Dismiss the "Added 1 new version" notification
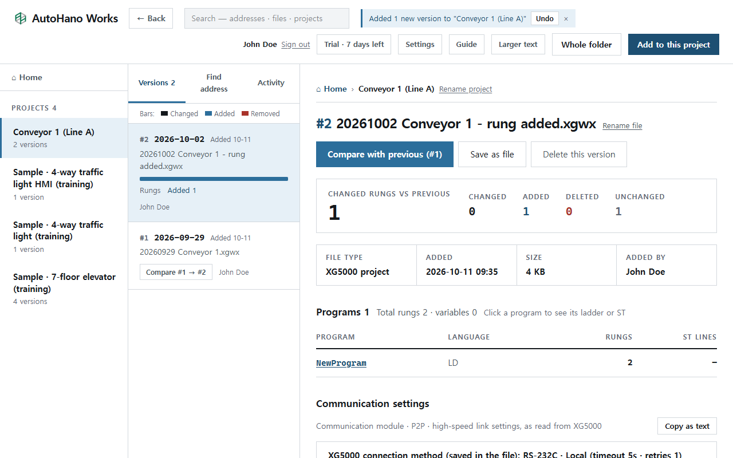The width and height of the screenshot is (733, 458). [566, 18]
